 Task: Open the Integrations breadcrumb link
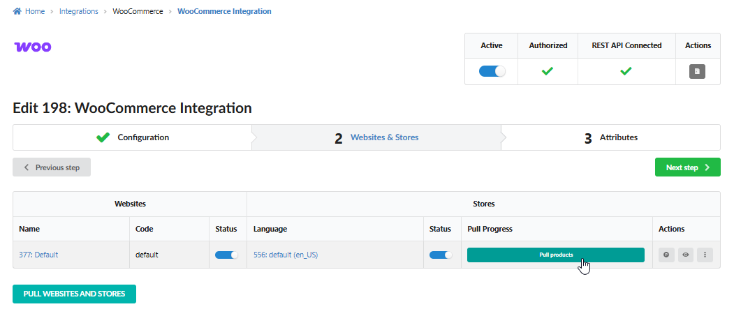click(79, 11)
